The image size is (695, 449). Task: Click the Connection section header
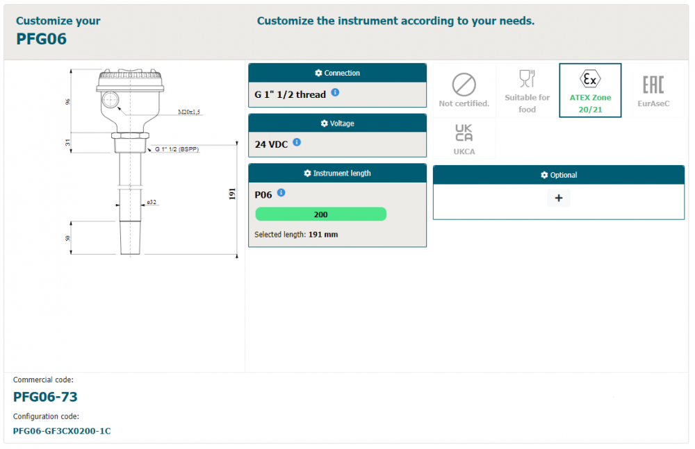click(x=337, y=73)
